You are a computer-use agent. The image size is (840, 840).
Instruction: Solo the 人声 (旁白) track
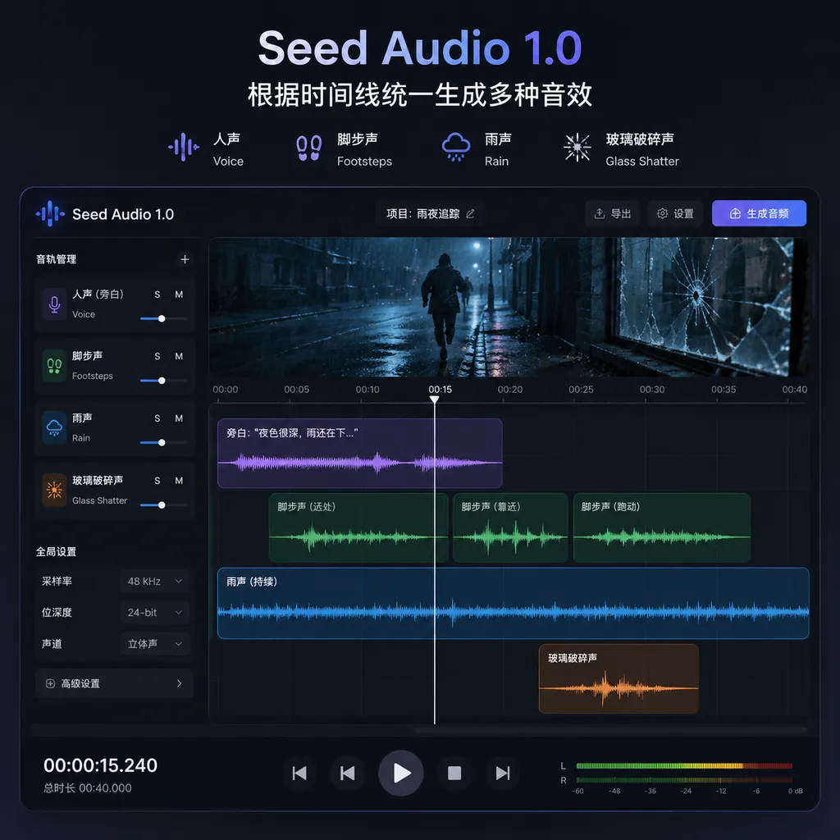[157, 294]
